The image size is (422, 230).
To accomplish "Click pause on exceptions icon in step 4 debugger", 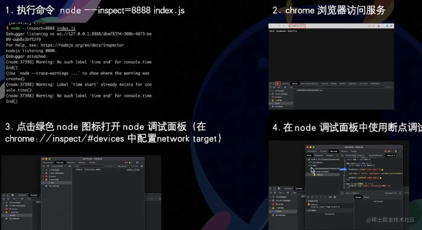I will (x=335, y=197).
